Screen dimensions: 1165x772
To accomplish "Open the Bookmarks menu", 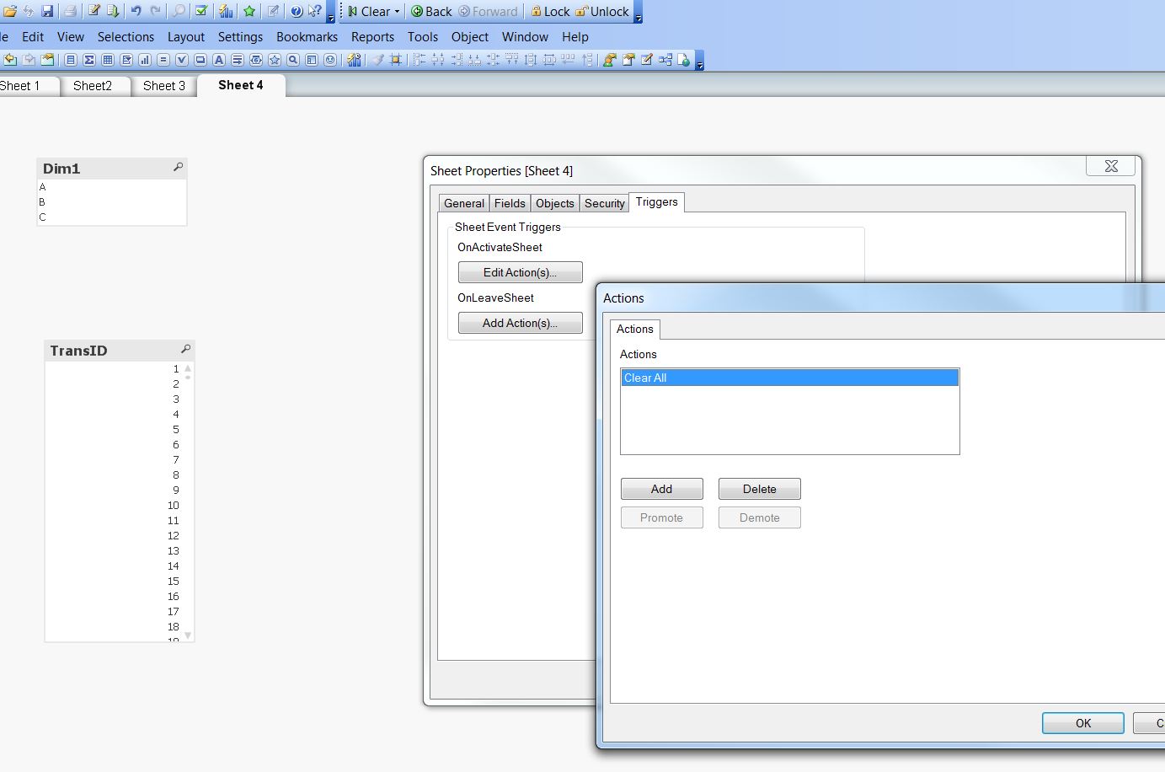I will point(307,37).
